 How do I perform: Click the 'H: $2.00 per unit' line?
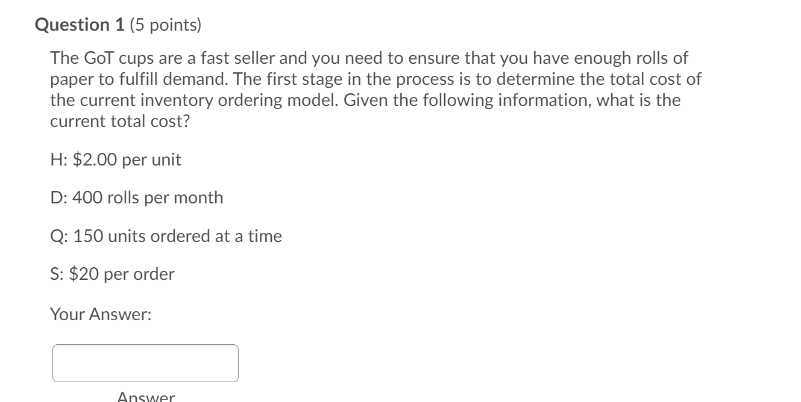click(x=116, y=160)
